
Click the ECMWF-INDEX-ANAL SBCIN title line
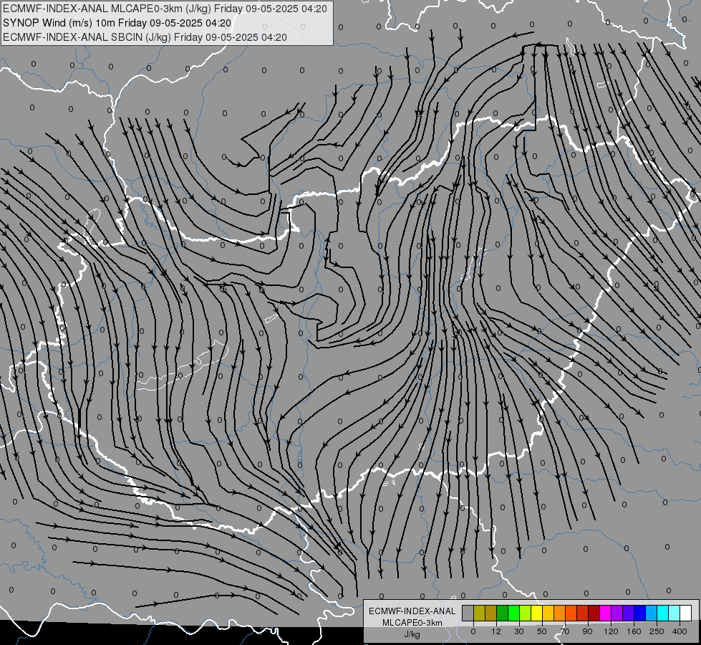point(145,37)
